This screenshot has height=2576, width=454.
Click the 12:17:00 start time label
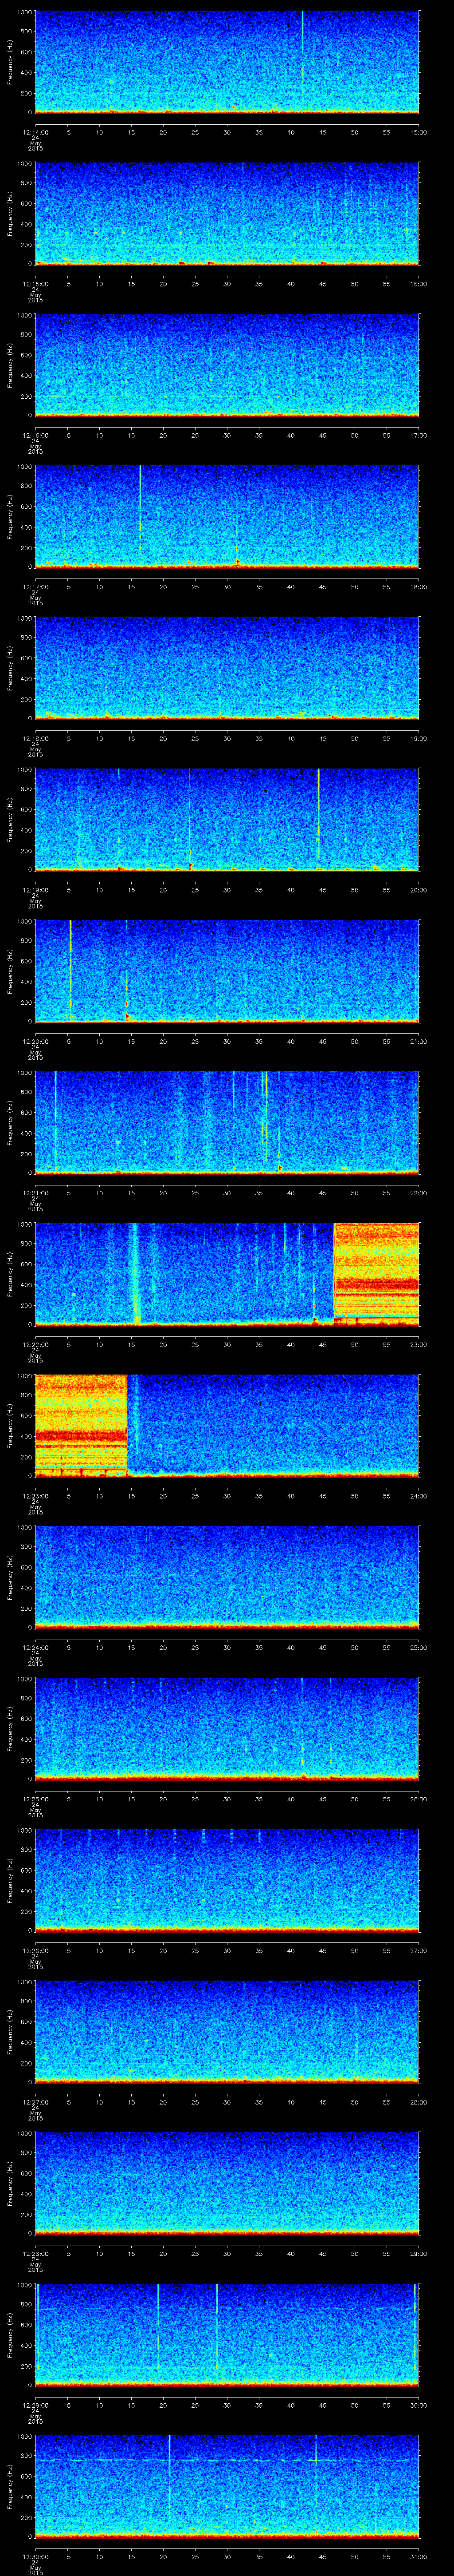click(35, 587)
